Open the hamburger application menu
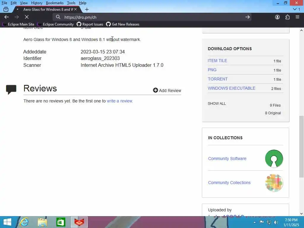 [297, 17]
